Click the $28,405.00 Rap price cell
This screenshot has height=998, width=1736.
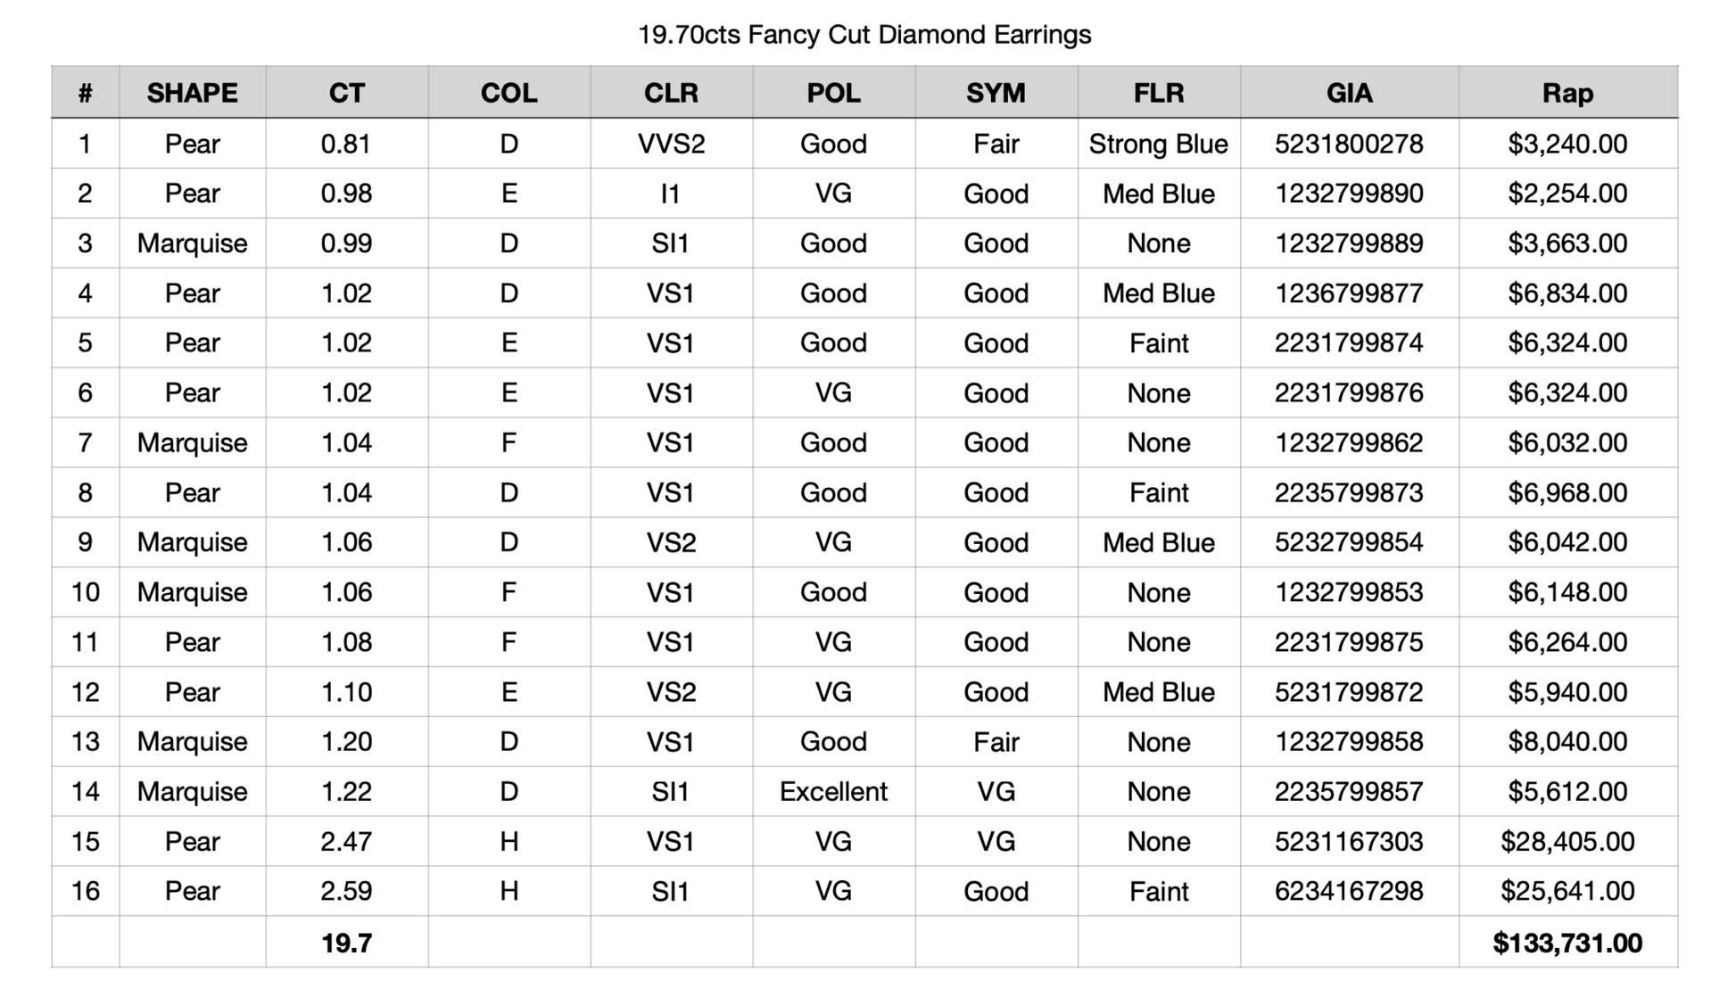[x=1567, y=841]
